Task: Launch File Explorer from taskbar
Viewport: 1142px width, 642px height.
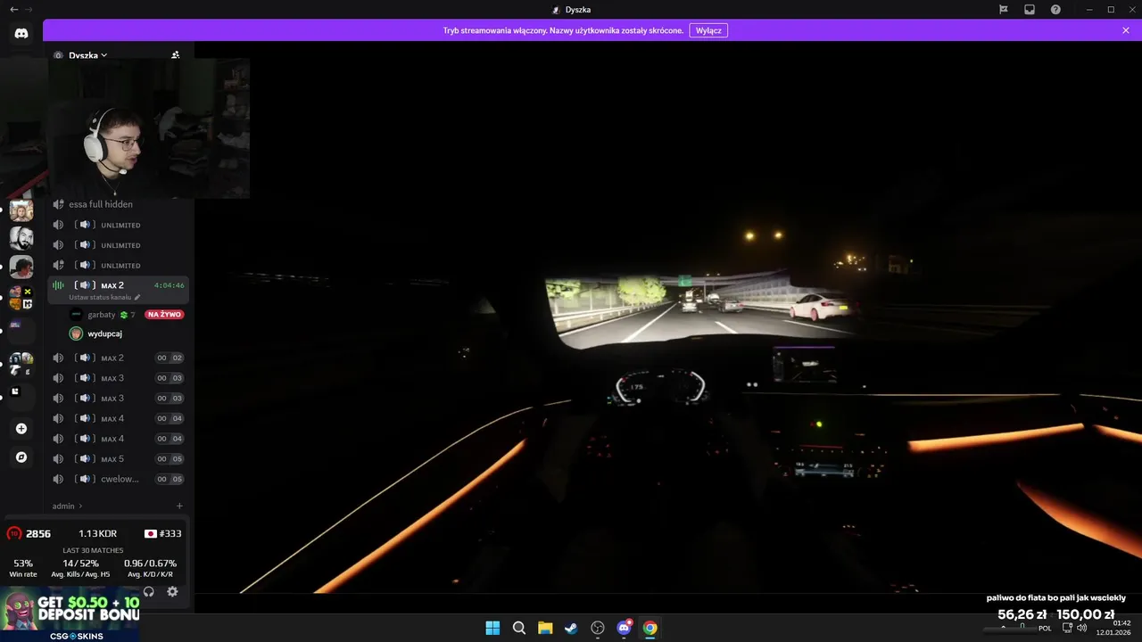Action: click(545, 628)
